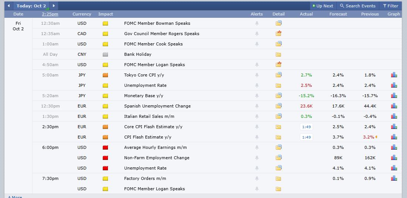Viewport: 407px width, 198px height.
Task: Click yellow impact icon for Factory Orders m/m
Action: [x=105, y=178]
